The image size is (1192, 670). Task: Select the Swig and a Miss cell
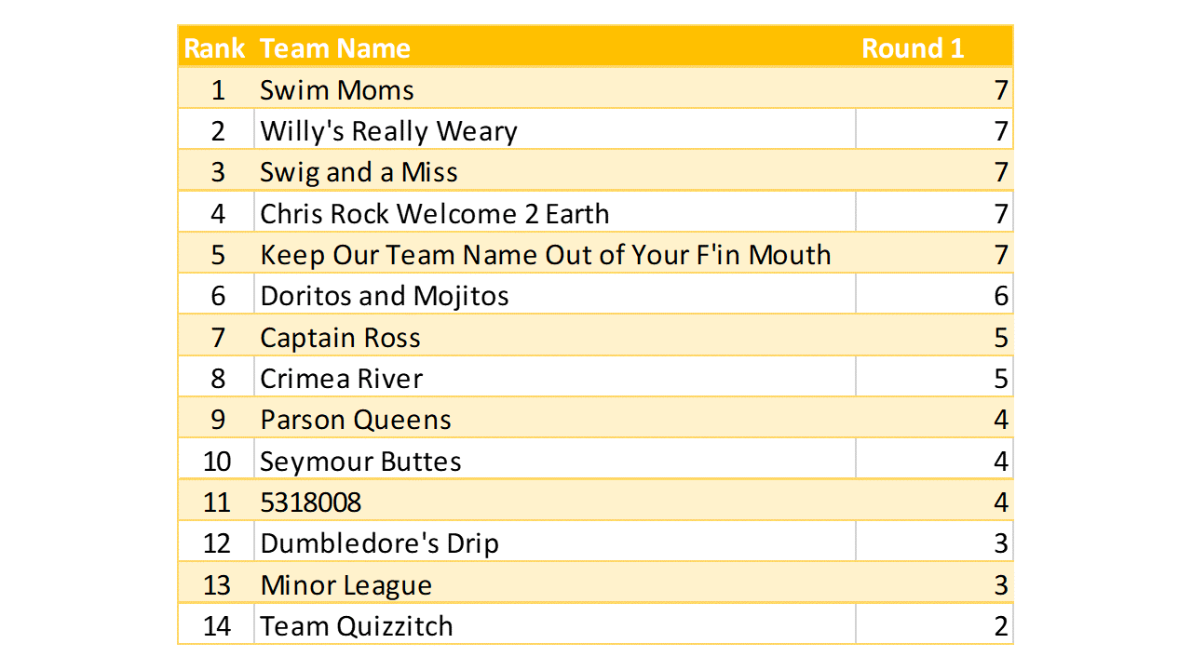click(359, 172)
